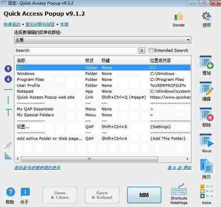Click the Move favorite icon
This screenshot has width=221, height=207.
pyautogui.click(x=206, y=140)
